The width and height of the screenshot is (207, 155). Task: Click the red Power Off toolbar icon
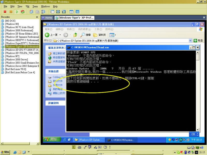[x=5, y=12]
